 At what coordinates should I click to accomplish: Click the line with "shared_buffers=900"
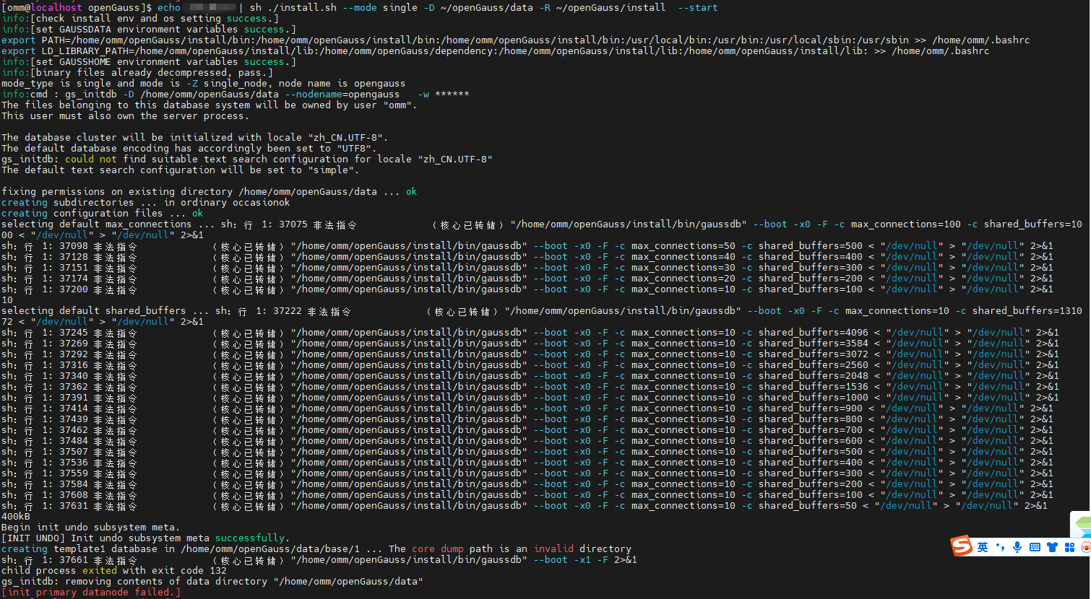click(527, 408)
